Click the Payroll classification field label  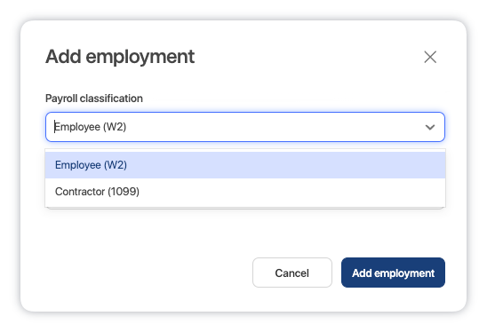pos(94,99)
